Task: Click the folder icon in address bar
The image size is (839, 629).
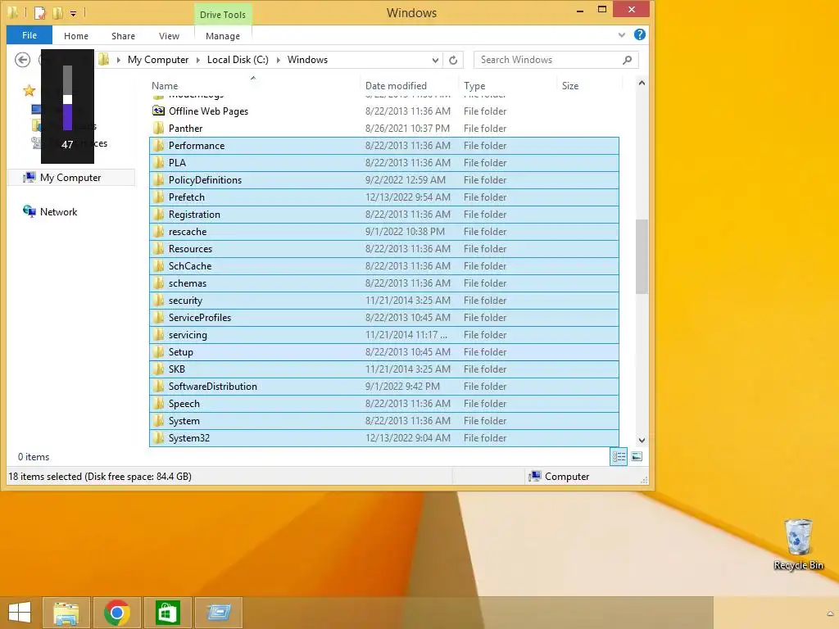Action: point(104,59)
